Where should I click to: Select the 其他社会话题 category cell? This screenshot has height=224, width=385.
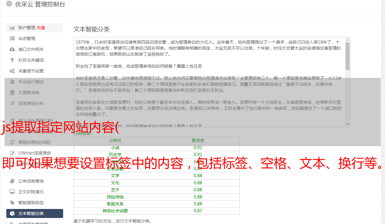[x=115, y=211]
